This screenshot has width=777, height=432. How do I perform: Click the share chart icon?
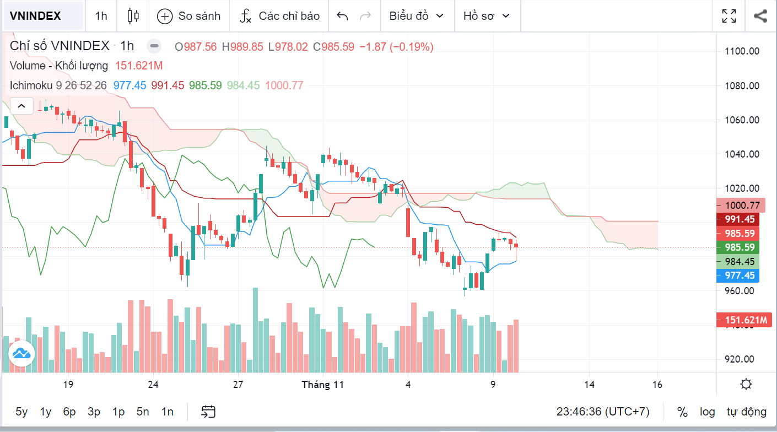coord(760,16)
